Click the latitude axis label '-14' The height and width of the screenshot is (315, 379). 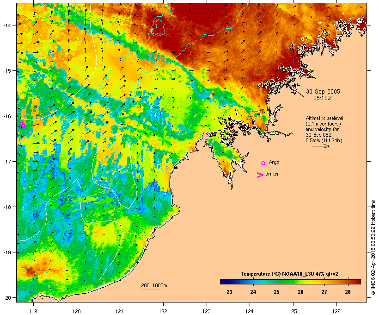point(6,25)
